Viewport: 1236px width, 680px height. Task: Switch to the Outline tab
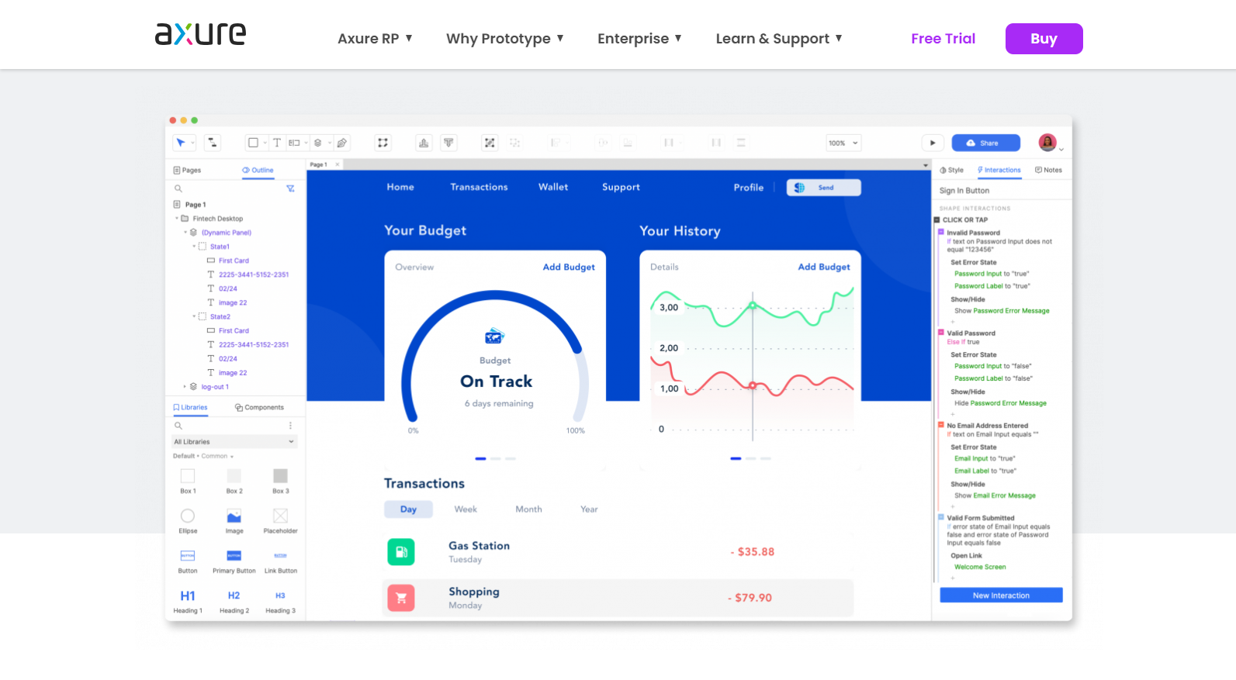(x=258, y=170)
